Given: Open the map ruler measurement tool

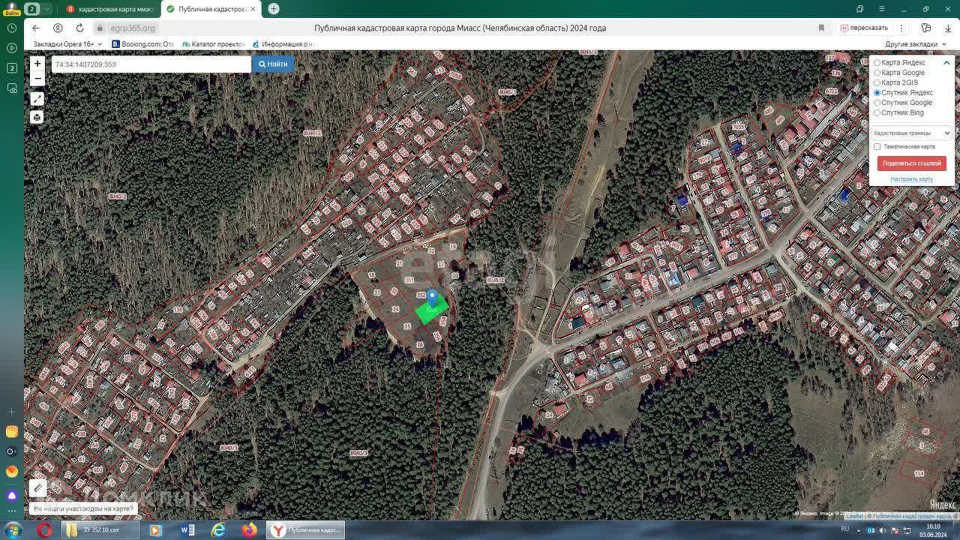Looking at the screenshot, I should pyautogui.click(x=37, y=488).
